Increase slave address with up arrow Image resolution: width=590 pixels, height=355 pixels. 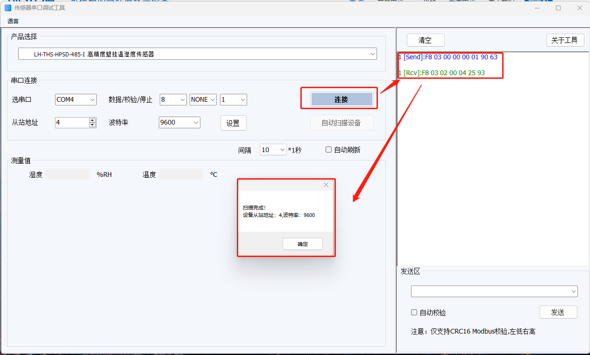[92, 120]
